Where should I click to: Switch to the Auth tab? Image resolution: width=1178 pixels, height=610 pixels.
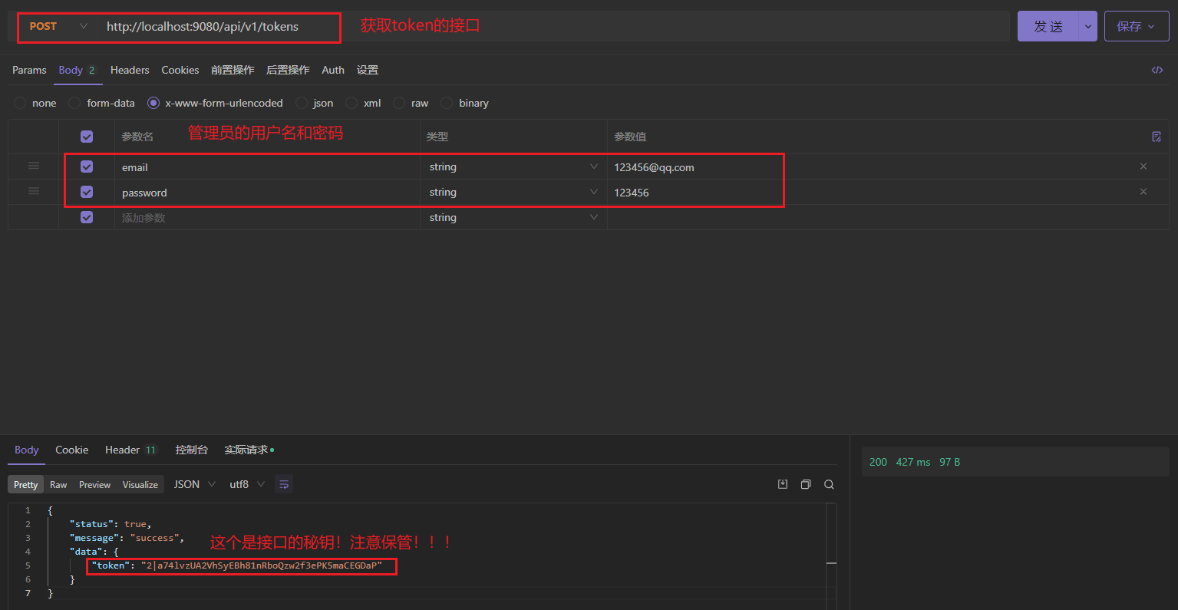point(333,70)
